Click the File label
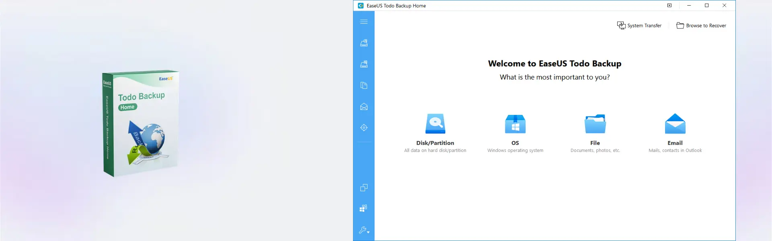This screenshot has height=241, width=772. point(595,143)
